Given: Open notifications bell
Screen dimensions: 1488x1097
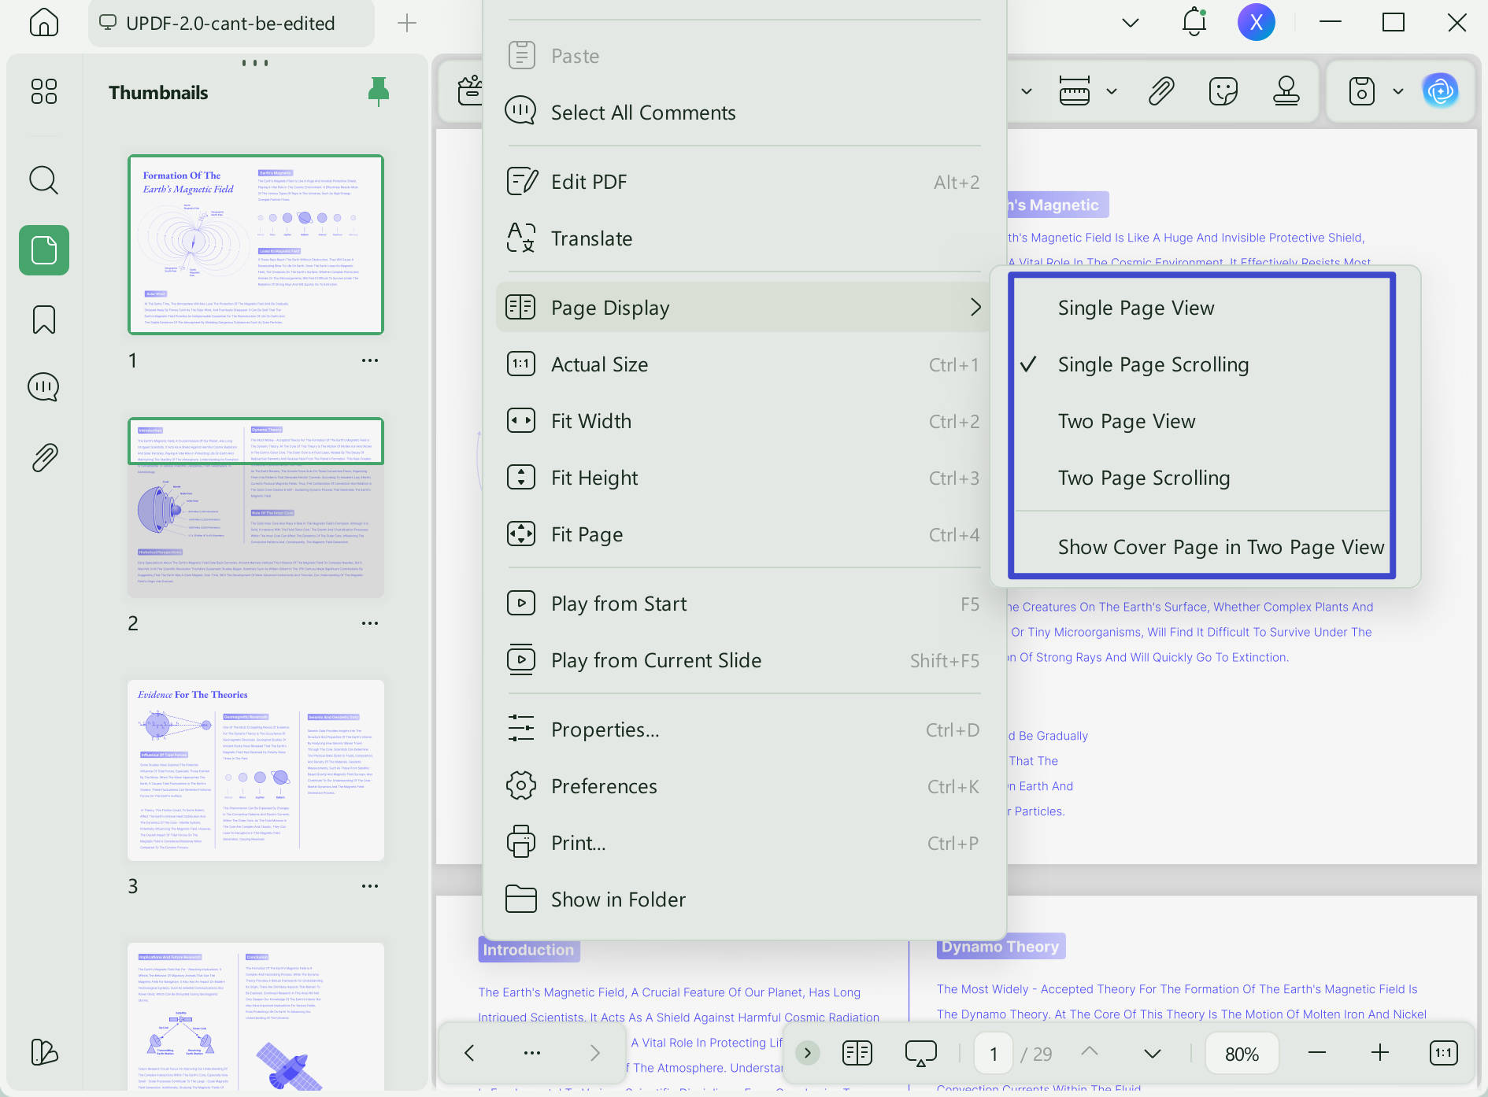Looking at the screenshot, I should (x=1194, y=22).
